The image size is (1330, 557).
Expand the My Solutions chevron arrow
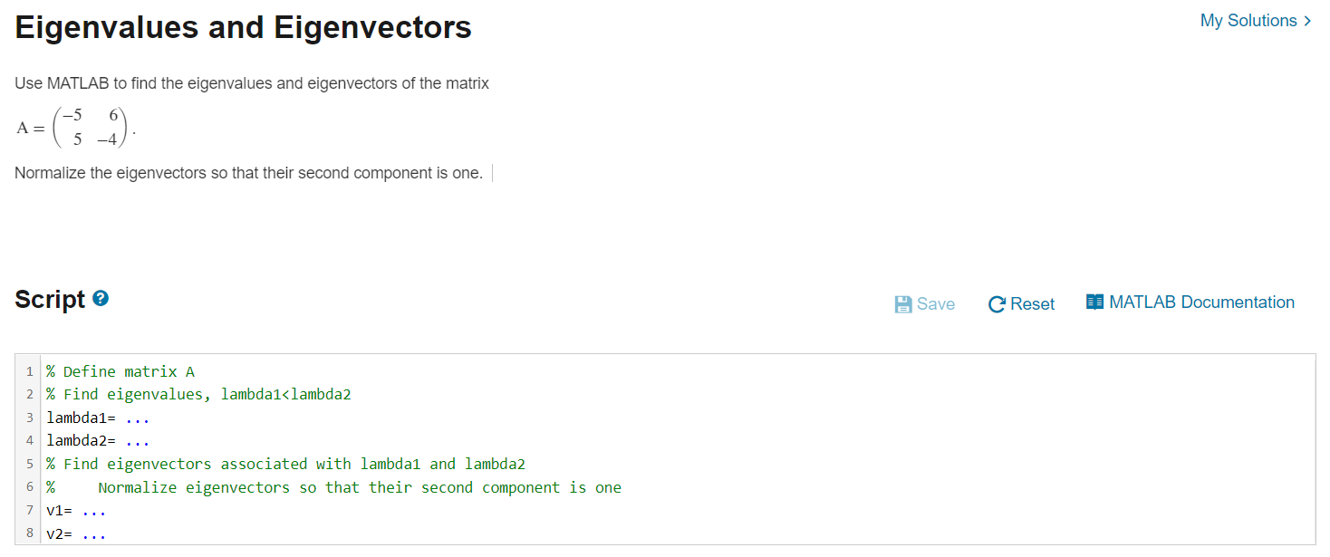(x=1307, y=21)
